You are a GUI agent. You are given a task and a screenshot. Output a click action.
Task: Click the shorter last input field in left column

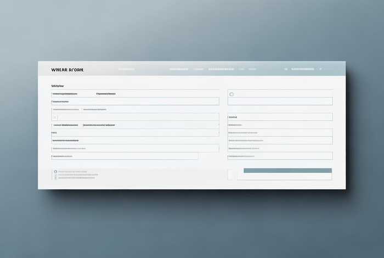[125, 156]
